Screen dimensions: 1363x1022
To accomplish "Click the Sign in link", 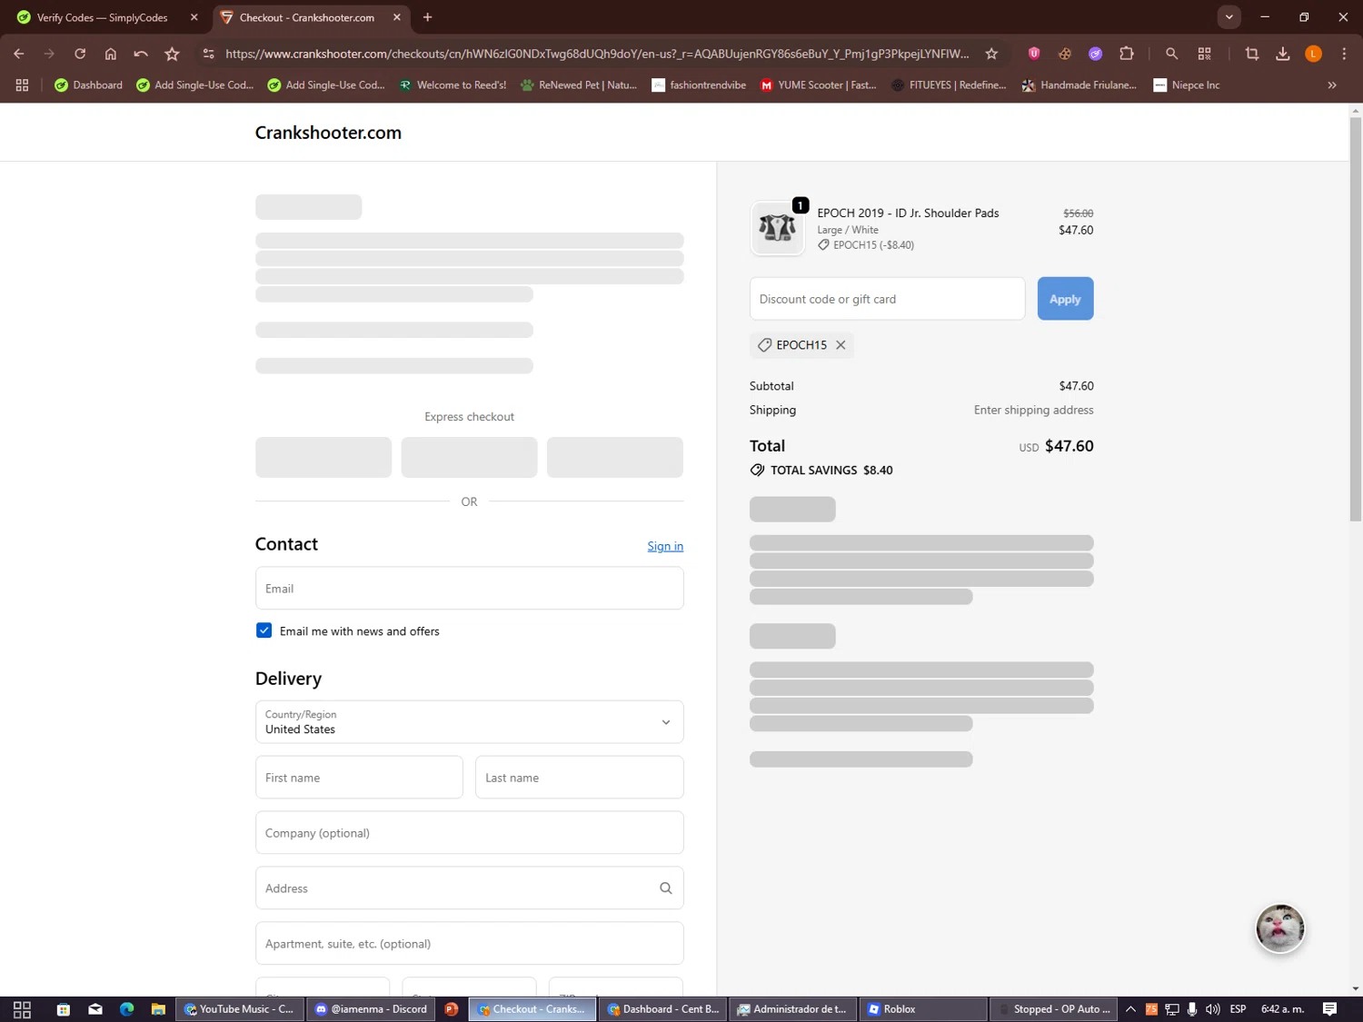I will [x=665, y=546].
